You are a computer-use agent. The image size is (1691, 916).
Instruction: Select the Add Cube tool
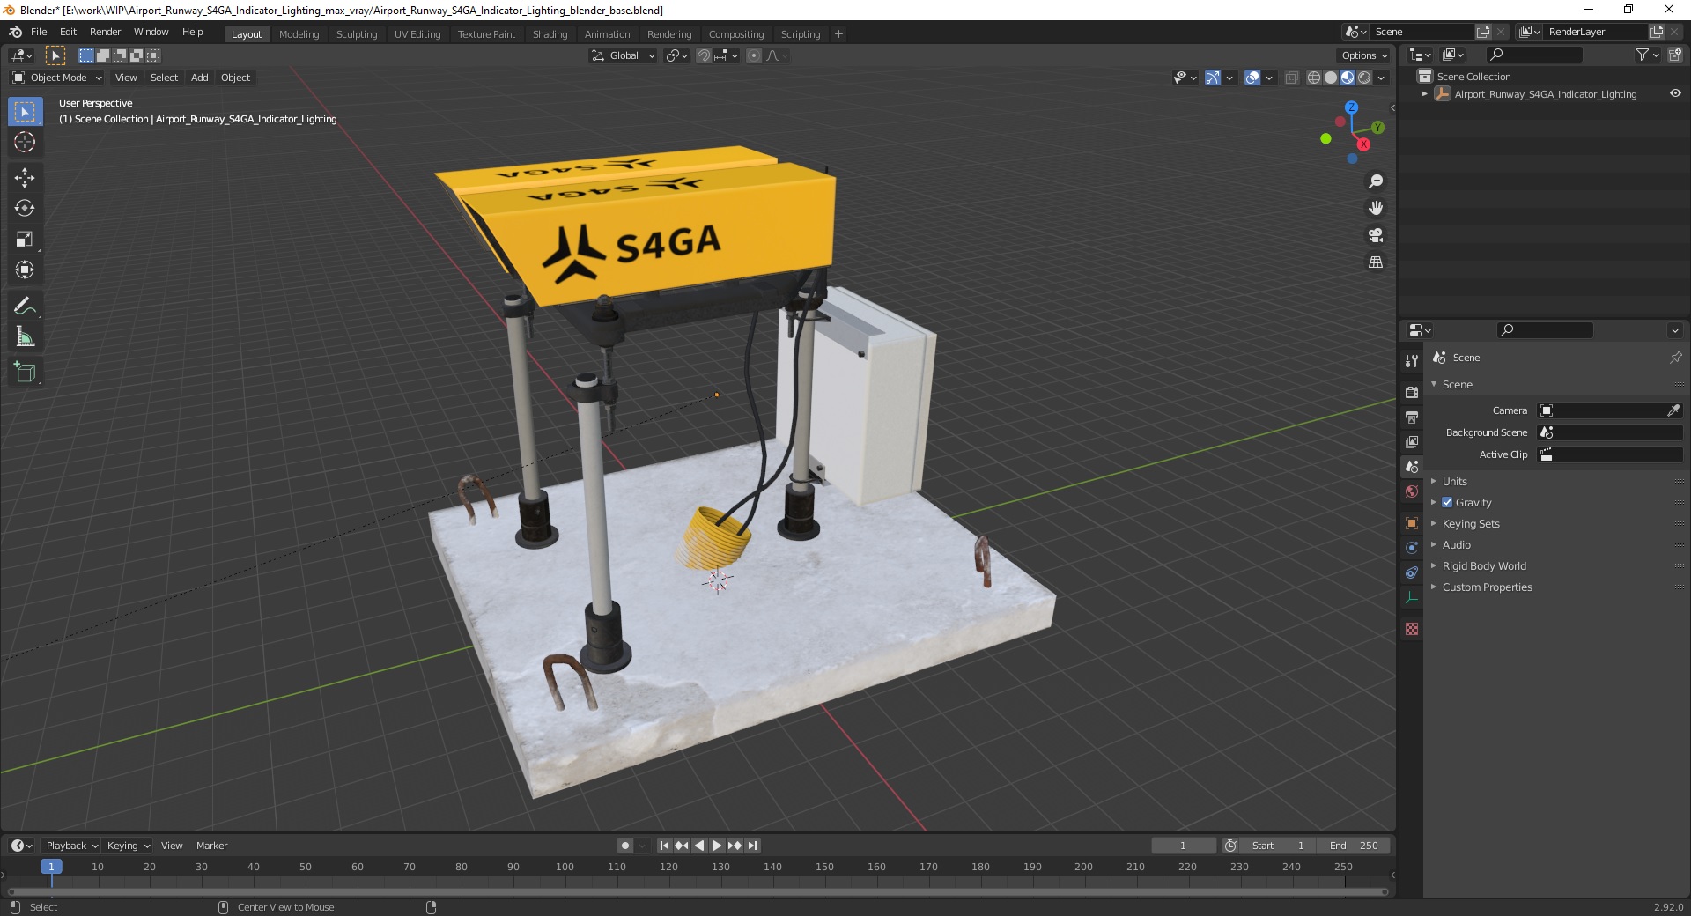25,373
